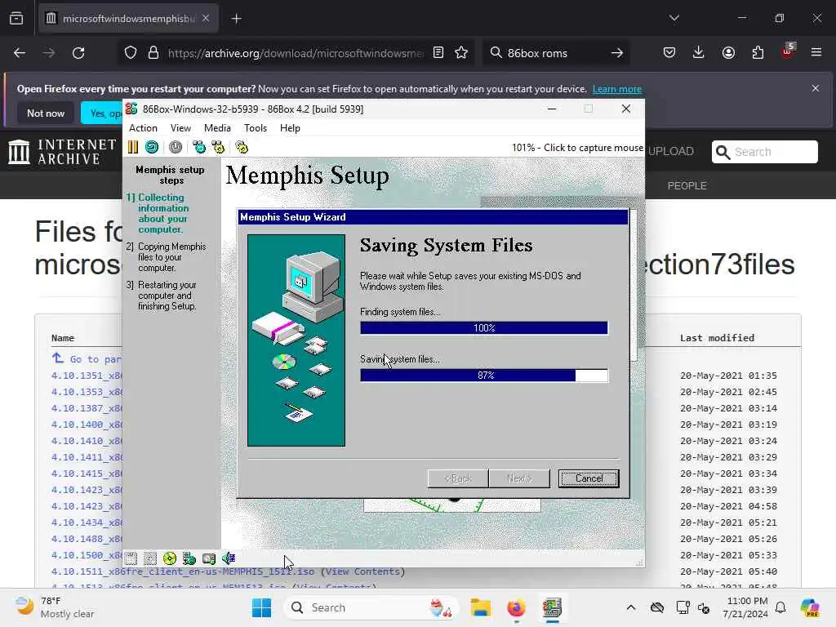Viewport: 836px width, 627px height.
Task: Open the 86Box Media menu
Action: click(x=217, y=128)
